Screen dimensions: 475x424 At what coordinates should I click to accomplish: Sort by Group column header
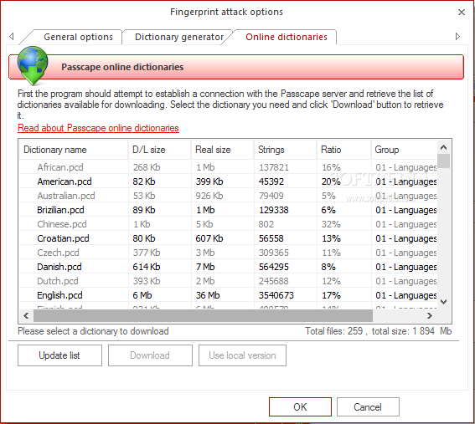pyautogui.click(x=404, y=150)
